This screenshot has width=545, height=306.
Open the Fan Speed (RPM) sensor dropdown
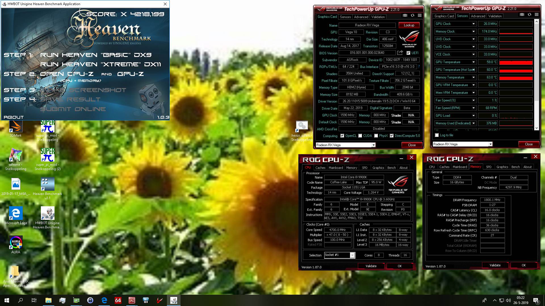(473, 108)
